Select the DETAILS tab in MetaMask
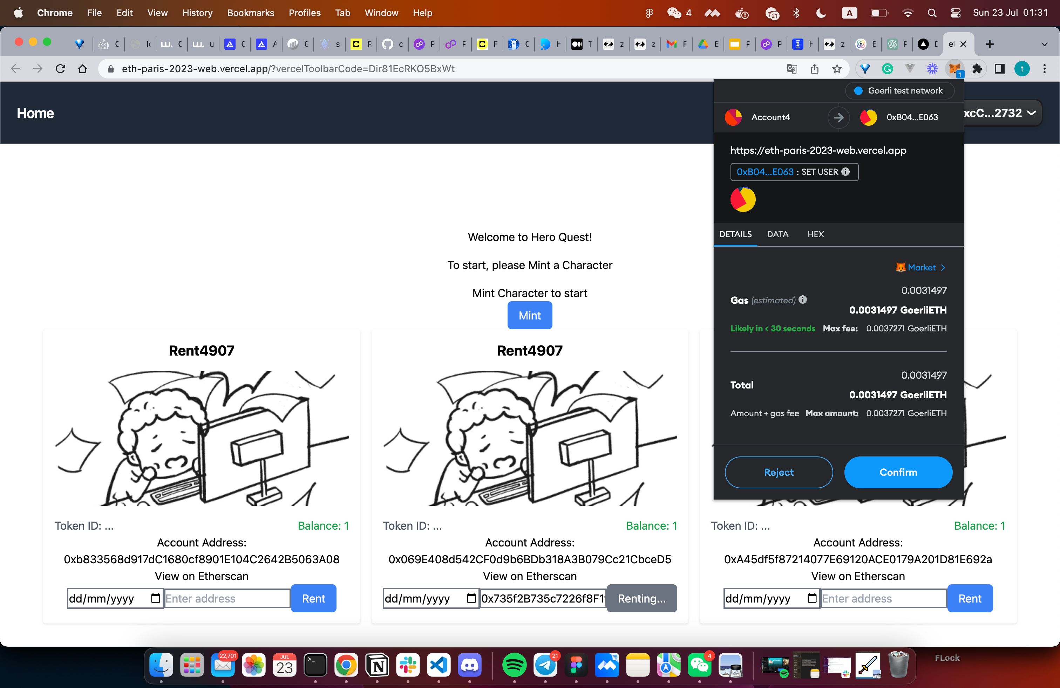 (x=735, y=234)
